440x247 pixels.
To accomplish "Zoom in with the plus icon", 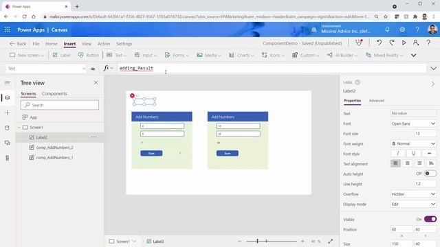I will 302,241.
